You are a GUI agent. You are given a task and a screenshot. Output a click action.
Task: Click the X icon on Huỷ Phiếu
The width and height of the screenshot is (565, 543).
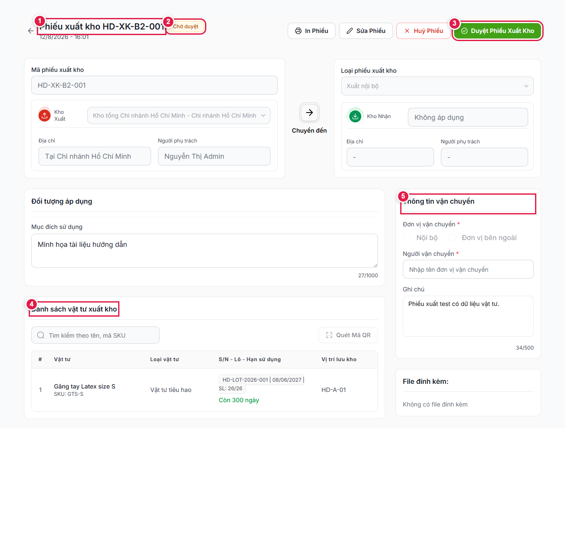(407, 31)
